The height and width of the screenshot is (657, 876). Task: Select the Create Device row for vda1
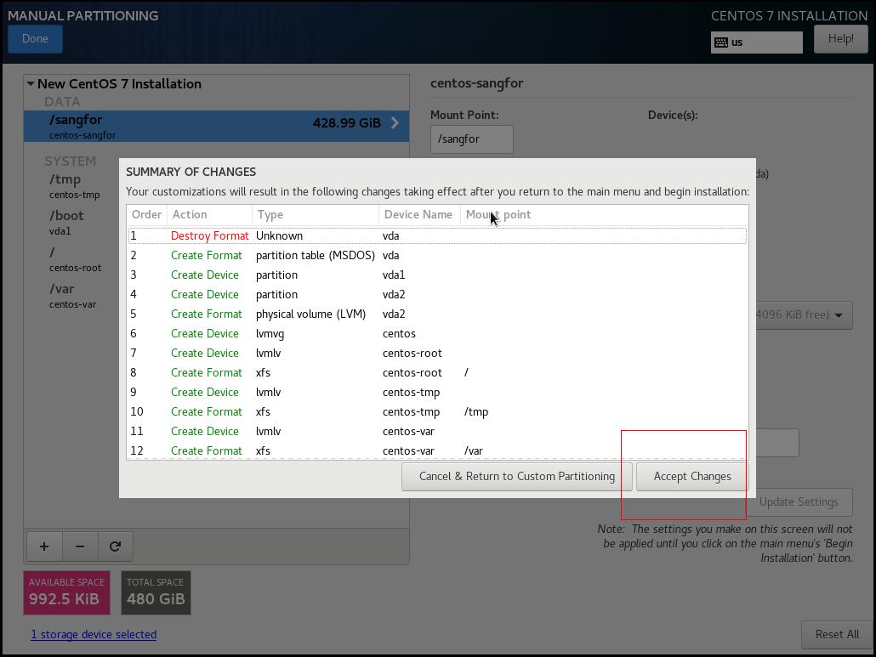437,275
